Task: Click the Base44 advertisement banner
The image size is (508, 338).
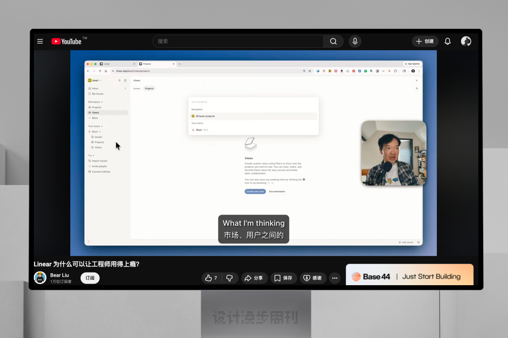Action: 410,275
